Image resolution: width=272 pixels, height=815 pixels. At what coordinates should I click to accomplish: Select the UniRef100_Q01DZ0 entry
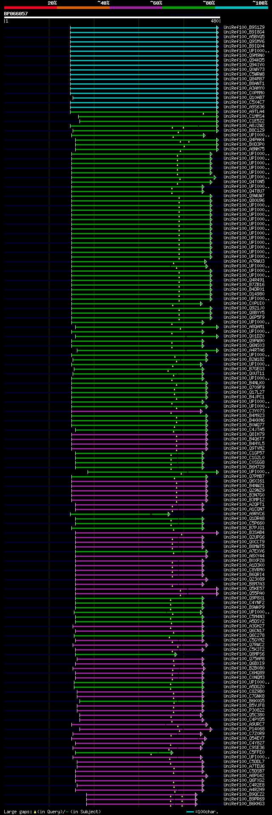[244, 336]
